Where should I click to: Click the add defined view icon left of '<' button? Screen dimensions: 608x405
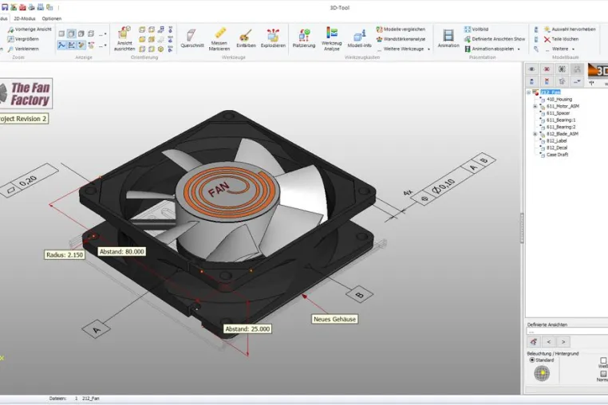tap(534, 342)
